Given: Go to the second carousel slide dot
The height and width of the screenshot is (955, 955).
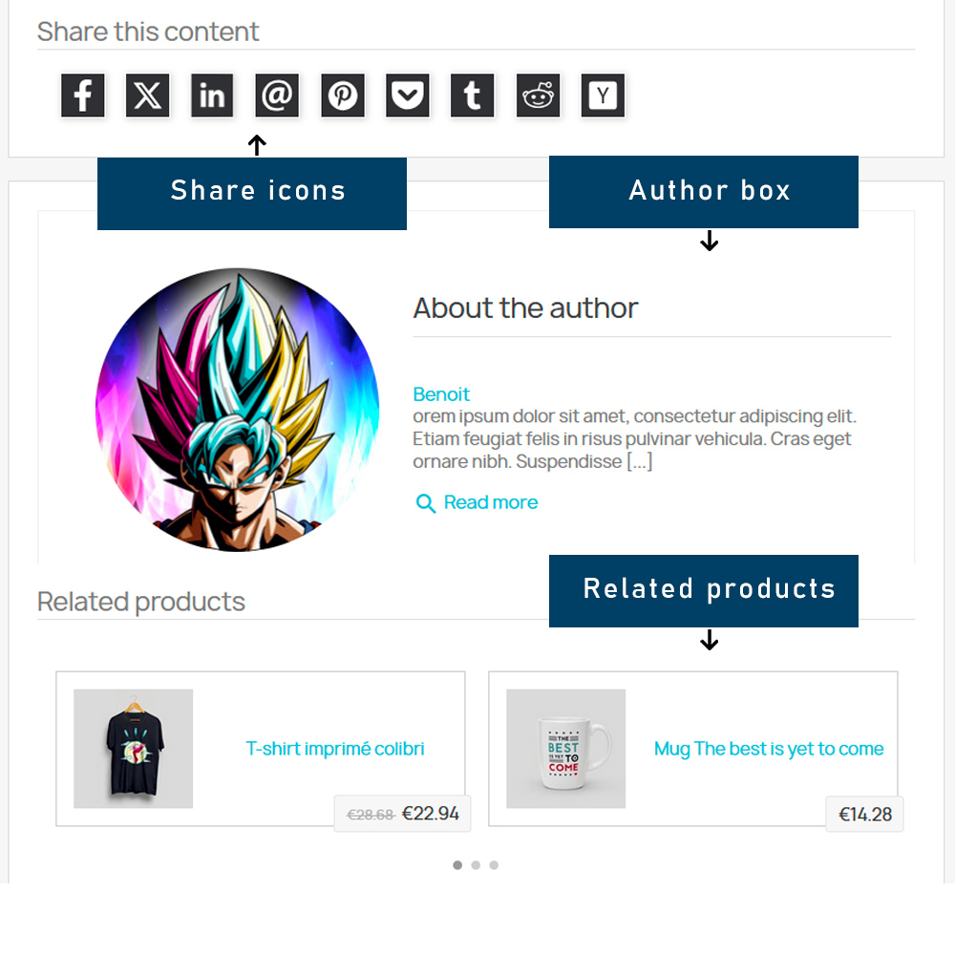Looking at the screenshot, I should [476, 865].
